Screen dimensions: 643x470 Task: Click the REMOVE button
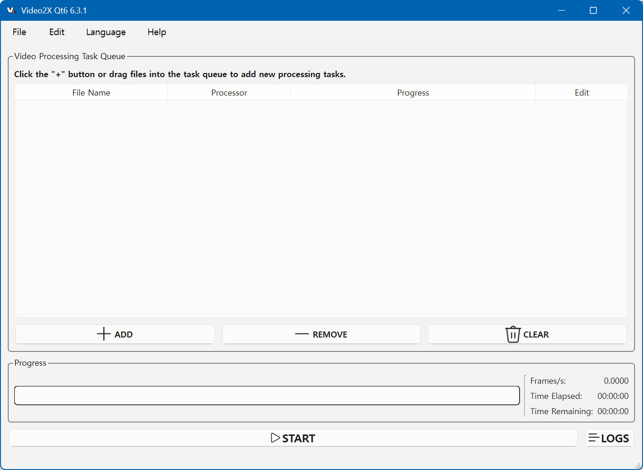tap(321, 334)
